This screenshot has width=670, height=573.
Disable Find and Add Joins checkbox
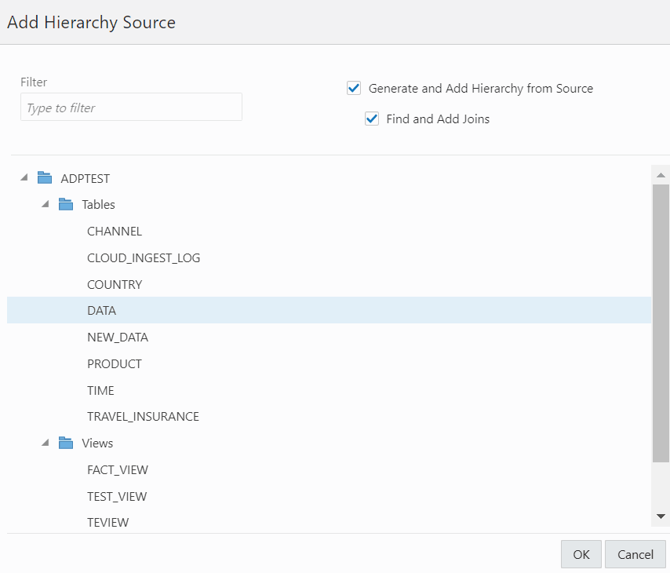[371, 119]
